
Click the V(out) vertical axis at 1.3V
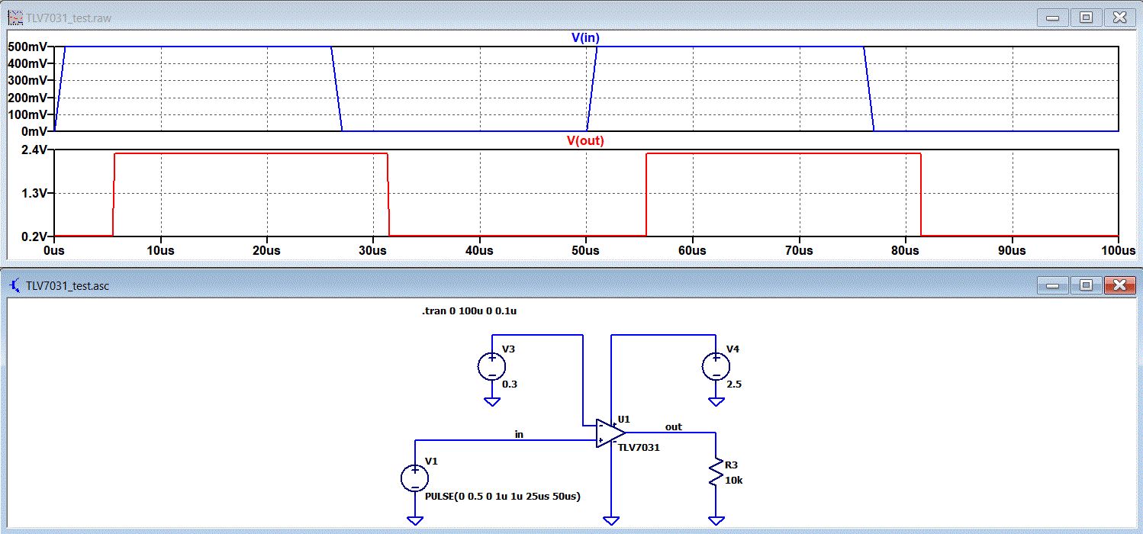point(34,194)
